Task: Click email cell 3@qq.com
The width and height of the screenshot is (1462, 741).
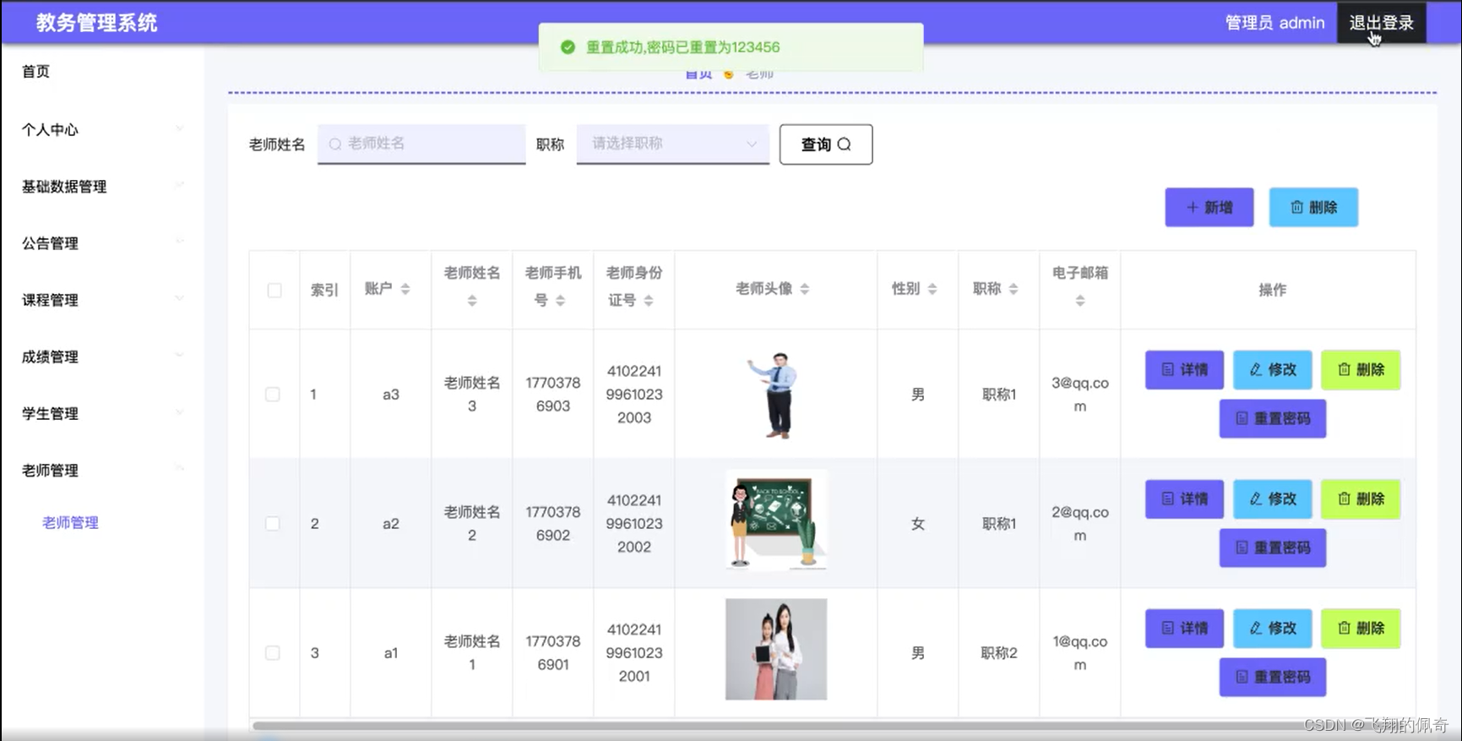Action: [x=1080, y=395]
